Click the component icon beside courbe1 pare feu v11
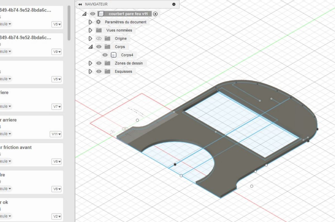Image resolution: width=335 pixels, height=222 pixels. pos(102,14)
